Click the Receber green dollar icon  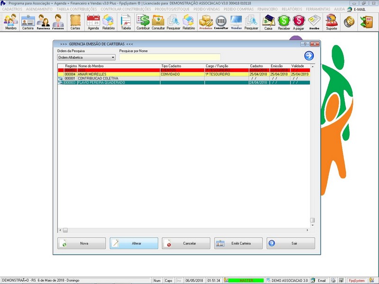[284, 22]
